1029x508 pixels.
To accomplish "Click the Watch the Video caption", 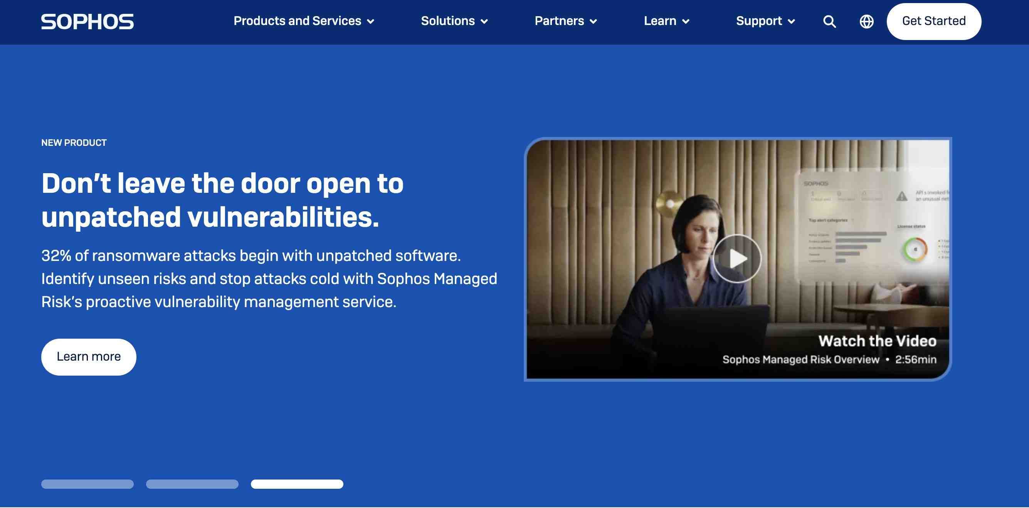I will coord(877,341).
